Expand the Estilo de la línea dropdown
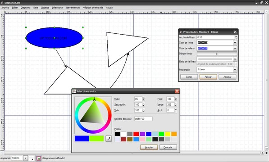The height and width of the screenshot is (162, 269). (x=235, y=59)
